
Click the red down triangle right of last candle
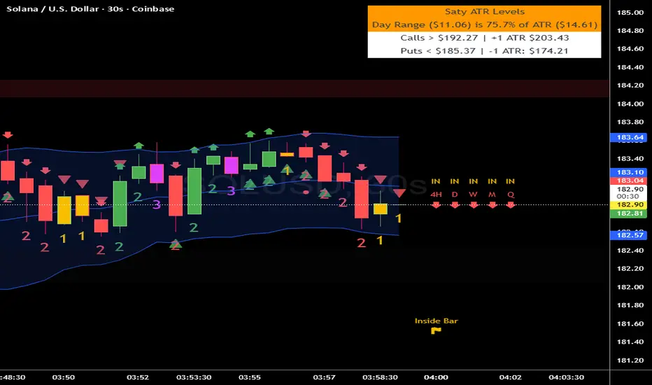click(399, 193)
